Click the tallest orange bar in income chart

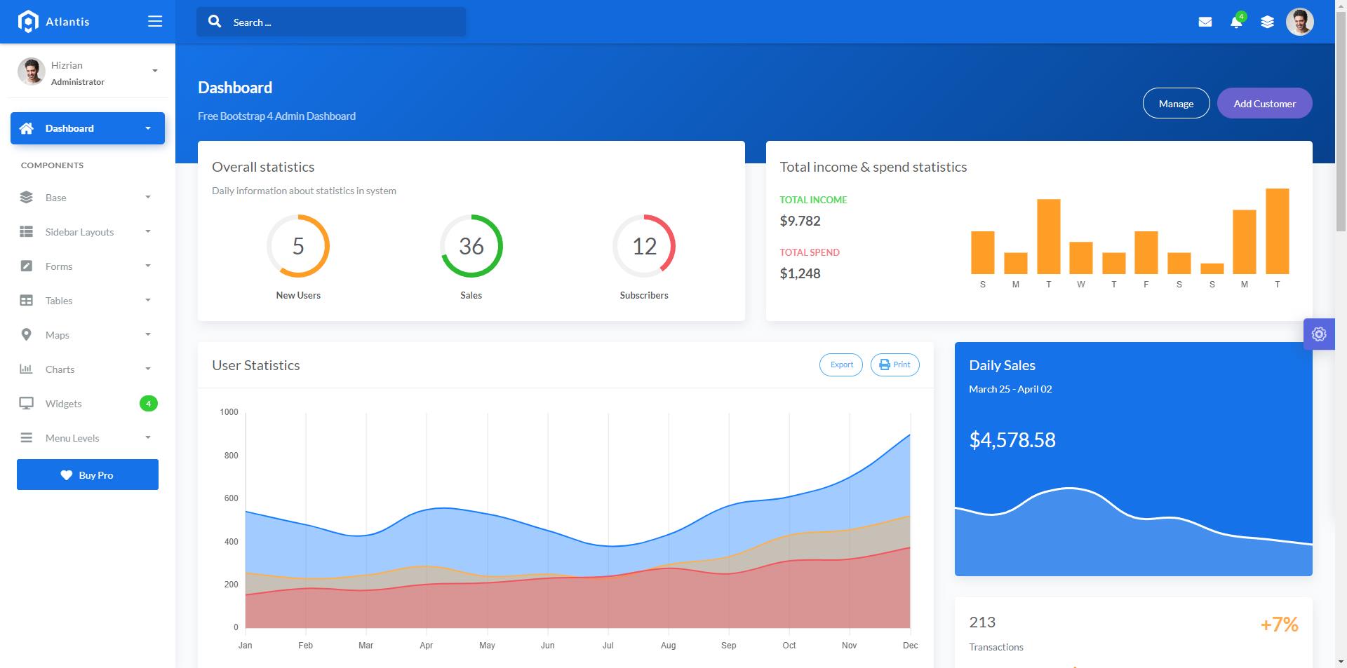click(x=1277, y=231)
